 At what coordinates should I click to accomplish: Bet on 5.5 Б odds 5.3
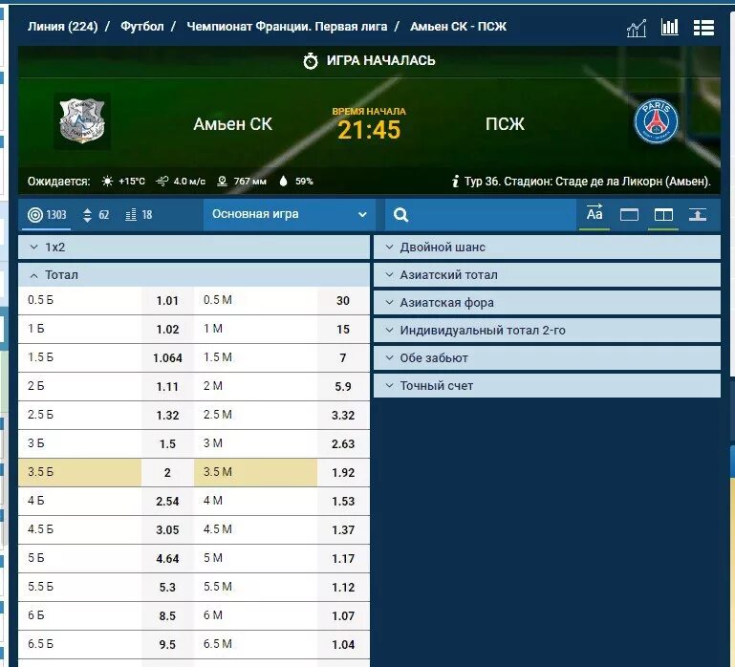click(x=167, y=587)
